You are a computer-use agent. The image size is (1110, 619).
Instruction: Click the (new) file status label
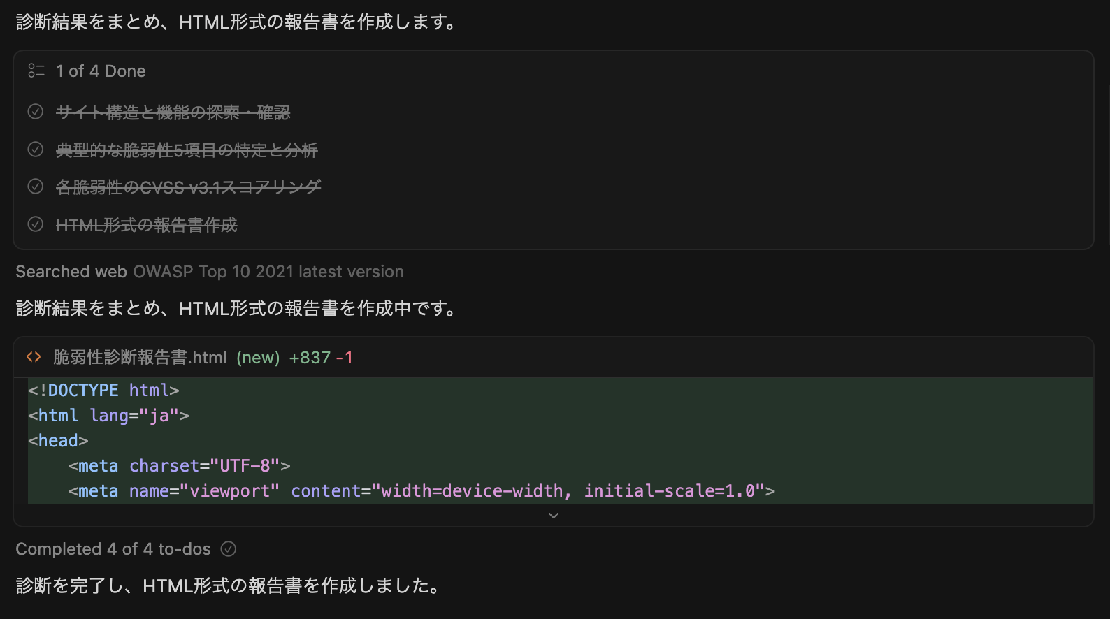258,358
